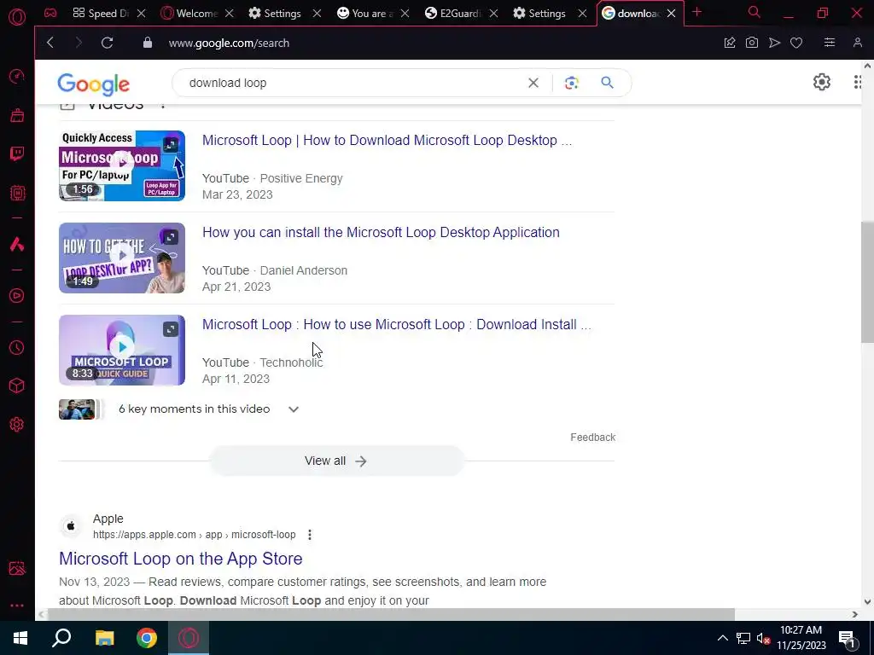Viewport: 874px width, 655px height.
Task: Open the Aria AI sidebar icon
Action: [x=17, y=244]
